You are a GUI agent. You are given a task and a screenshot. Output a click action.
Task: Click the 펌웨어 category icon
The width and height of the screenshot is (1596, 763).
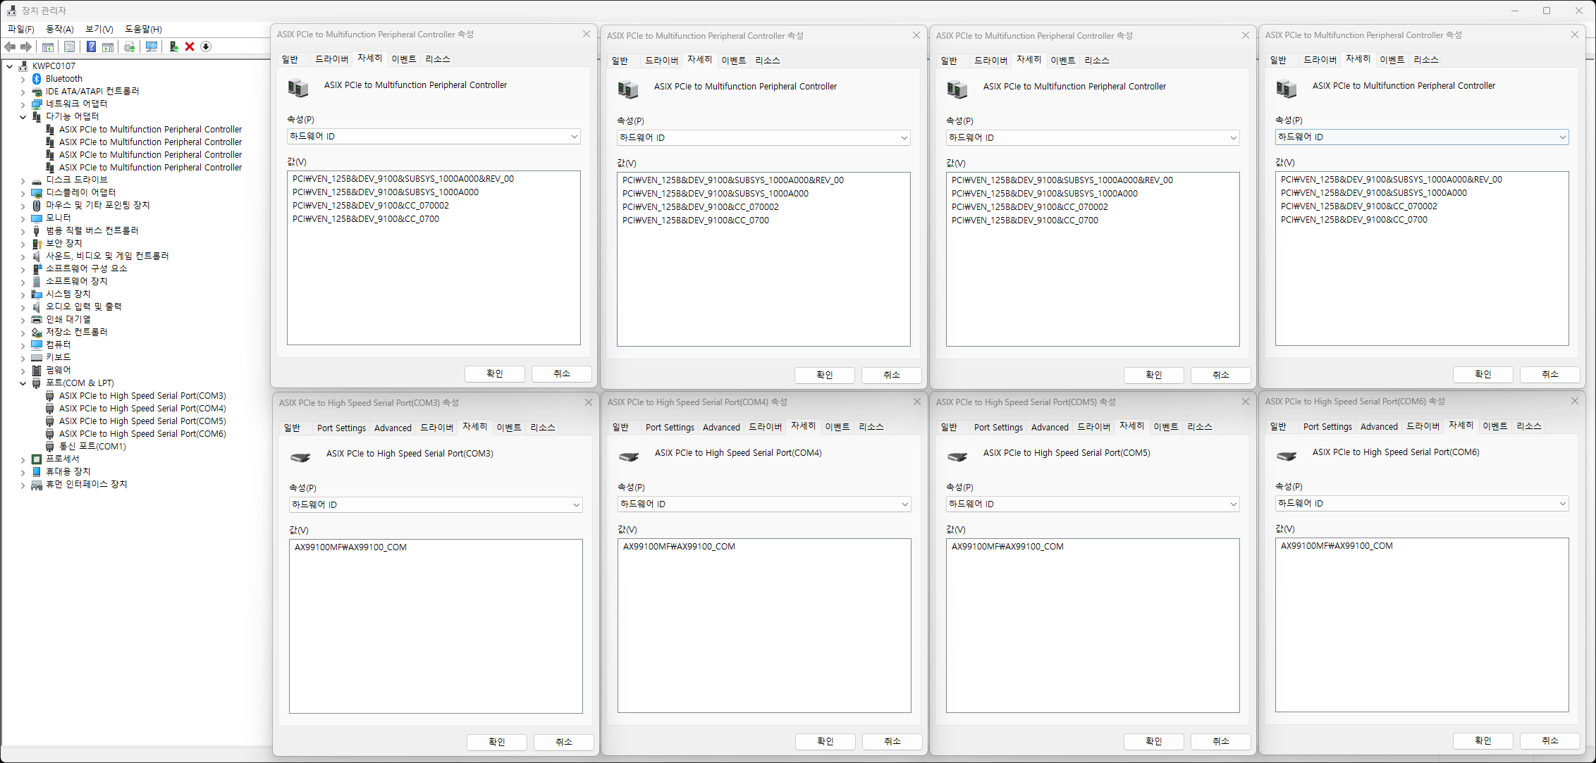click(37, 371)
